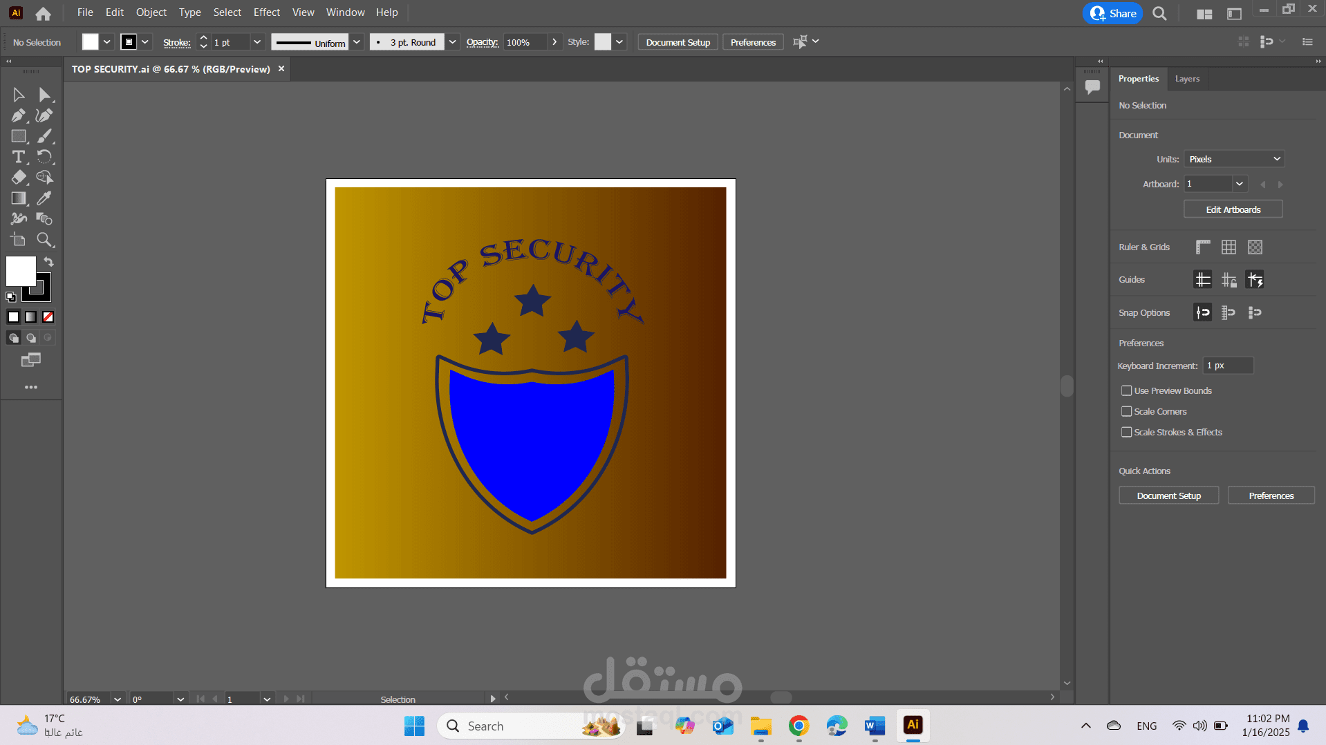Expand the Style dropdown arrow
The height and width of the screenshot is (745, 1326).
(619, 42)
